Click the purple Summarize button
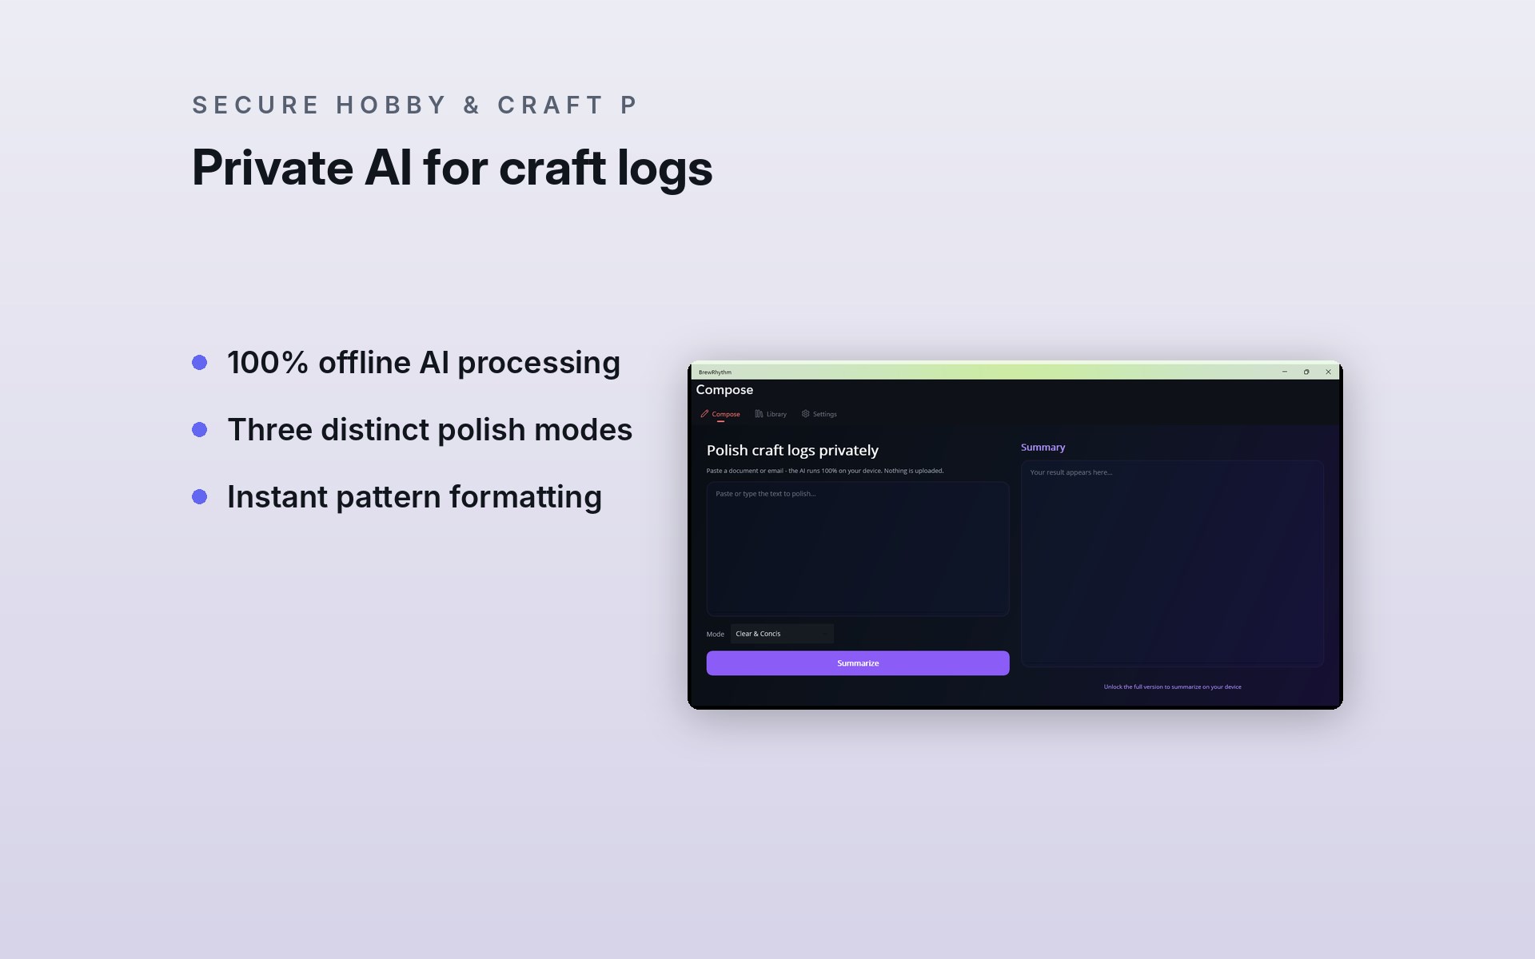 857,663
